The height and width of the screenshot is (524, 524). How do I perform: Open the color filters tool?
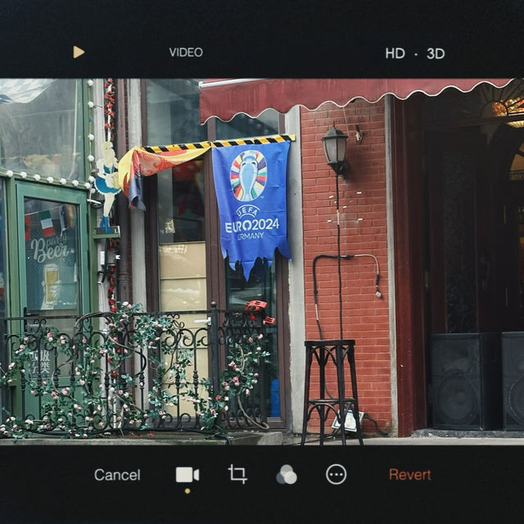(x=287, y=475)
